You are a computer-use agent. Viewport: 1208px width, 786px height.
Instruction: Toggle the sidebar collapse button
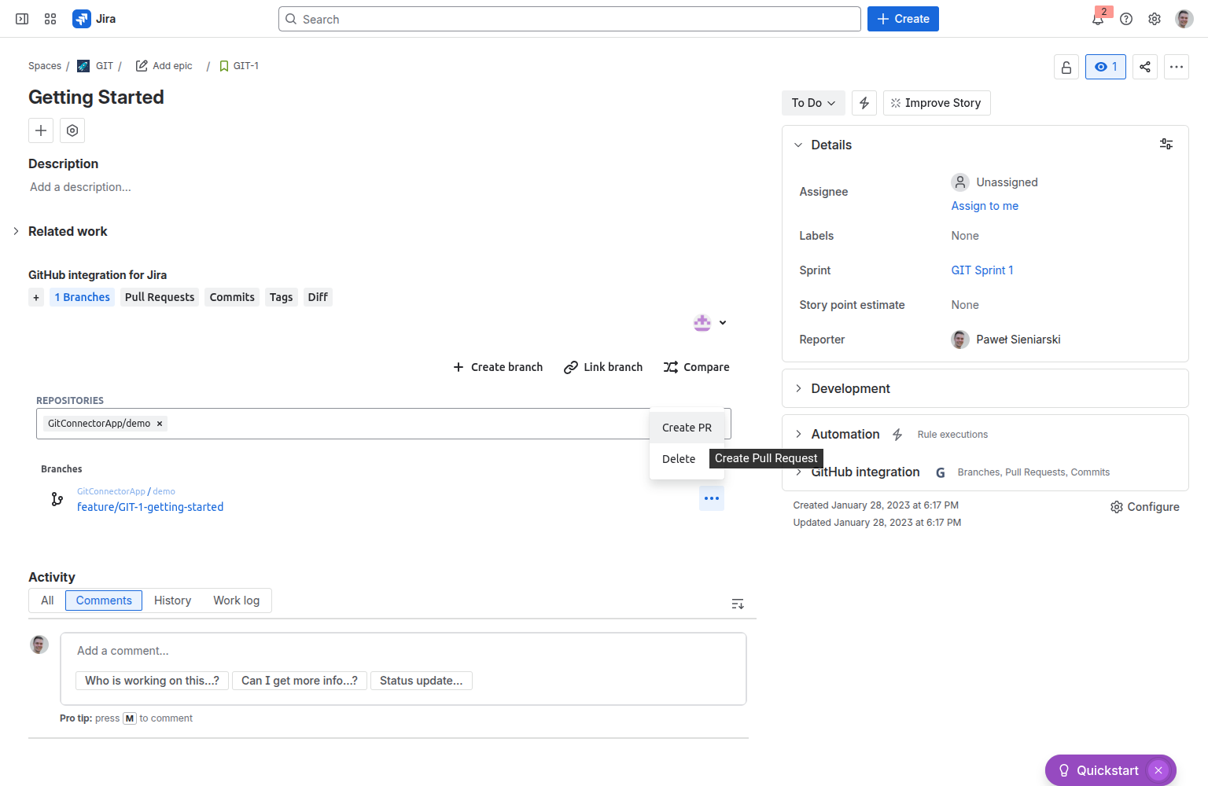(22, 19)
